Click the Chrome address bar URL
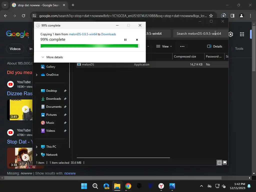 [123, 16]
